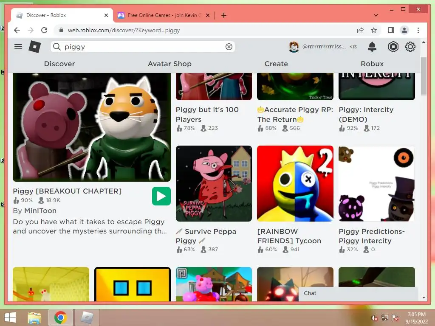Open the Roblox notifications bell
This screenshot has height=326, width=435.
[x=372, y=47]
